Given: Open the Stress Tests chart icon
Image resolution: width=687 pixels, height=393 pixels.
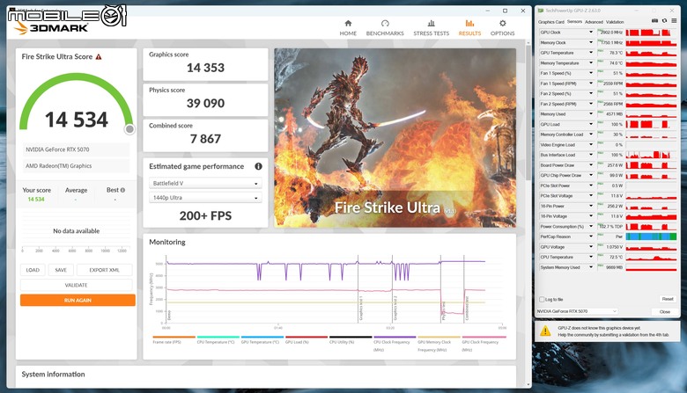Looking at the screenshot, I should coord(431,23).
